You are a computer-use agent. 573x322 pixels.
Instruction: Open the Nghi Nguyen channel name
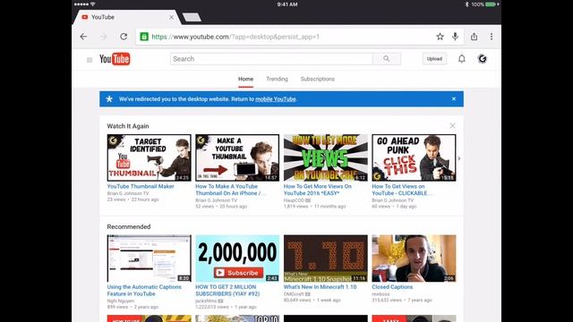point(120,301)
